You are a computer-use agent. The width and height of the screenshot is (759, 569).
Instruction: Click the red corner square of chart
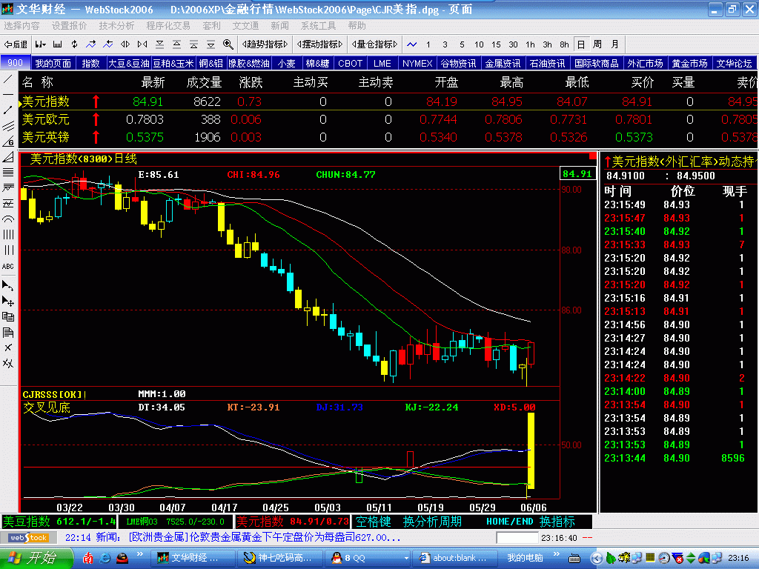tap(592, 156)
